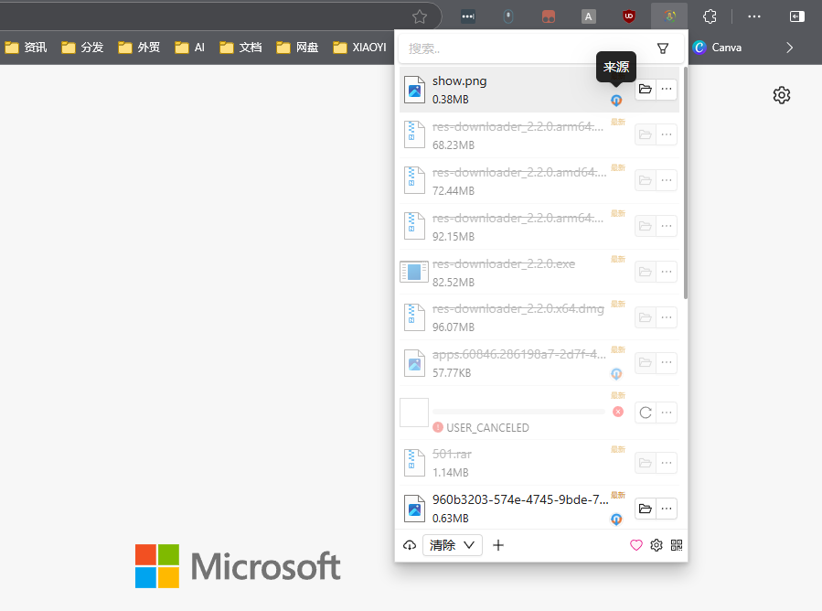
Task: Open folder for 960b3203 image download
Action: point(645,509)
